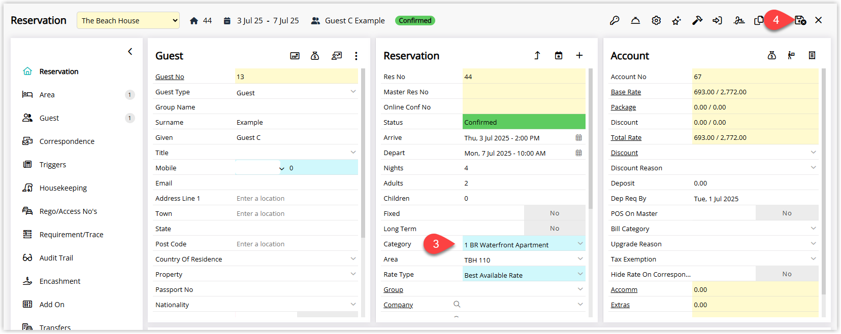Image resolution: width=841 pixels, height=334 pixels.
Task: Open Rego/Access No's in the sidebar
Action: tap(68, 211)
